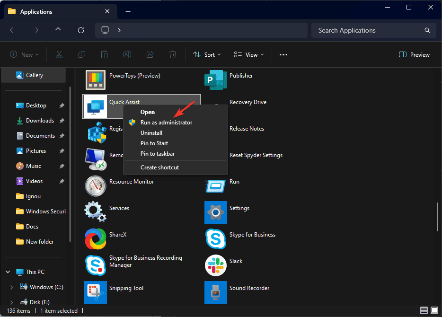This screenshot has height=317, width=442.
Task: Click the Share toolbar icon
Action: point(150,54)
